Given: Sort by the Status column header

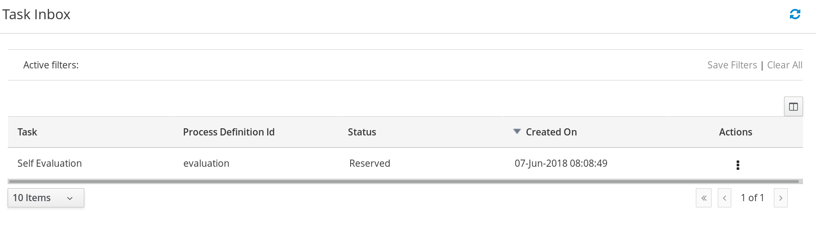Looking at the screenshot, I should coord(362,132).
